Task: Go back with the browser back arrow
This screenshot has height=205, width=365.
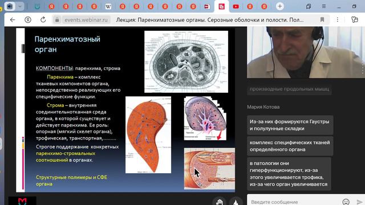Action: 13,20
